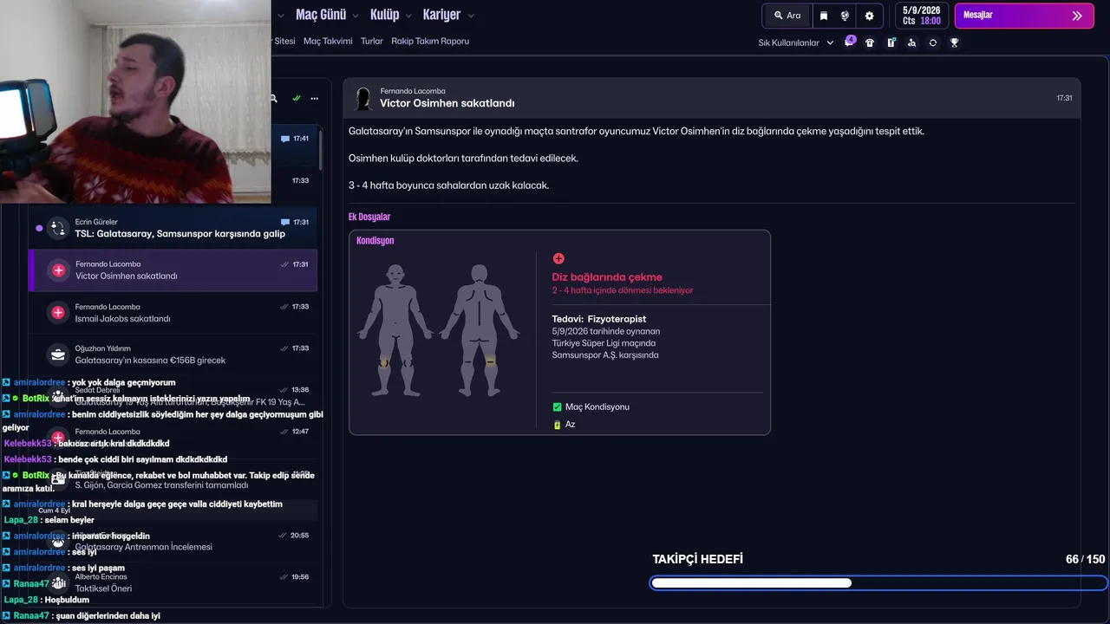1110x624 pixels.
Task: Open the messages shortcut icon with badge 4
Action: click(x=850, y=42)
